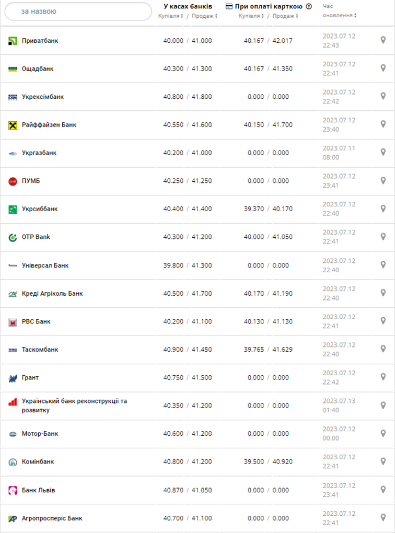
Task: Open map pin for ПУМБ row
Action: pyautogui.click(x=383, y=181)
